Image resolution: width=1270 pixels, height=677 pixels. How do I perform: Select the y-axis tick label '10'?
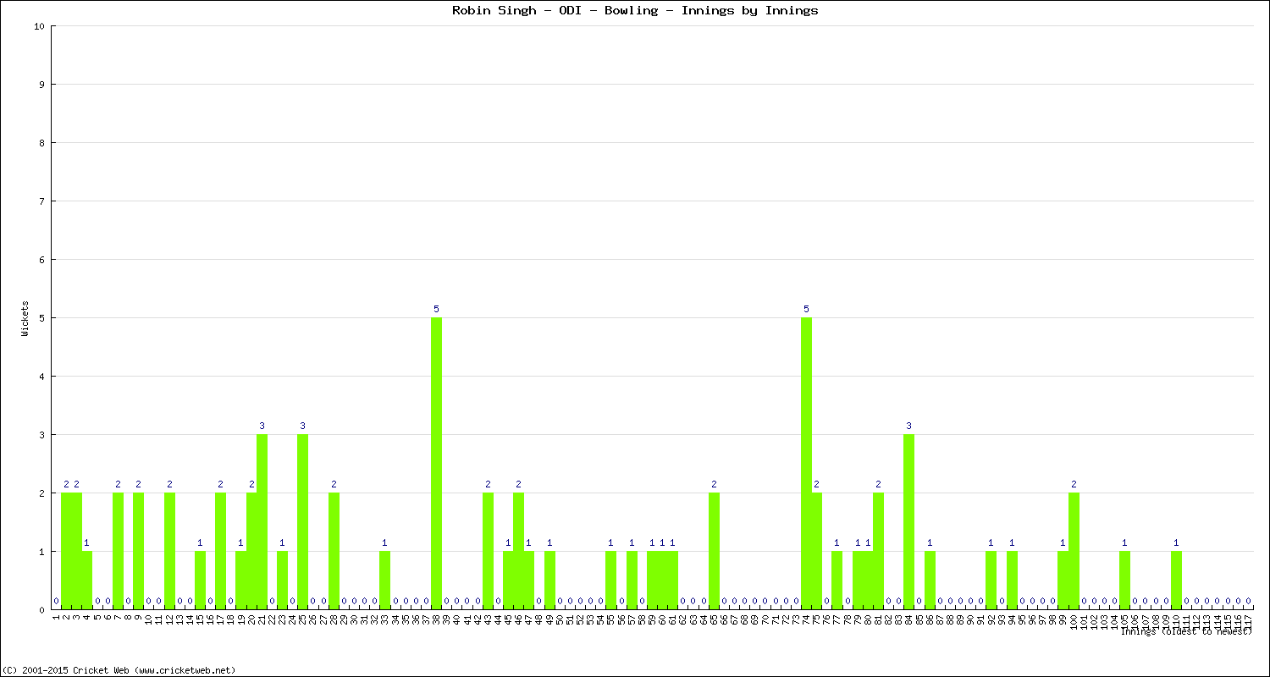coord(39,26)
